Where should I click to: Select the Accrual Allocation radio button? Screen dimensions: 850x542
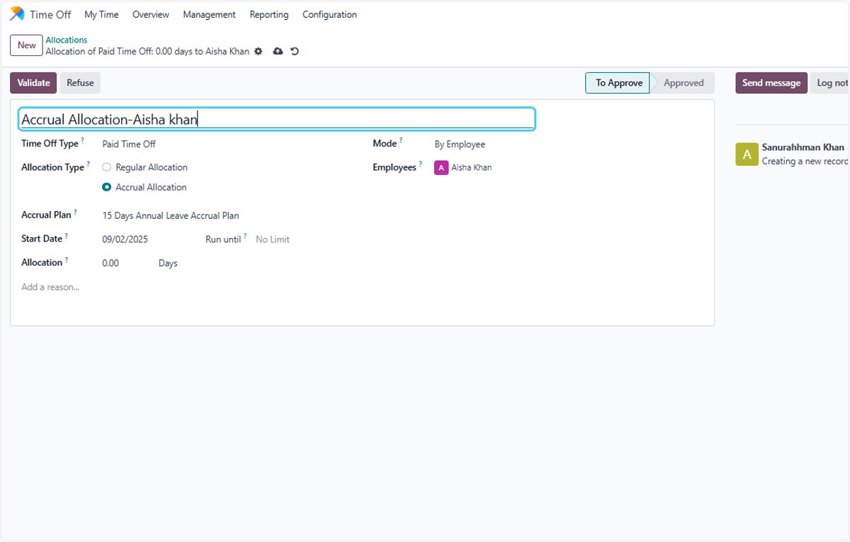tap(107, 188)
